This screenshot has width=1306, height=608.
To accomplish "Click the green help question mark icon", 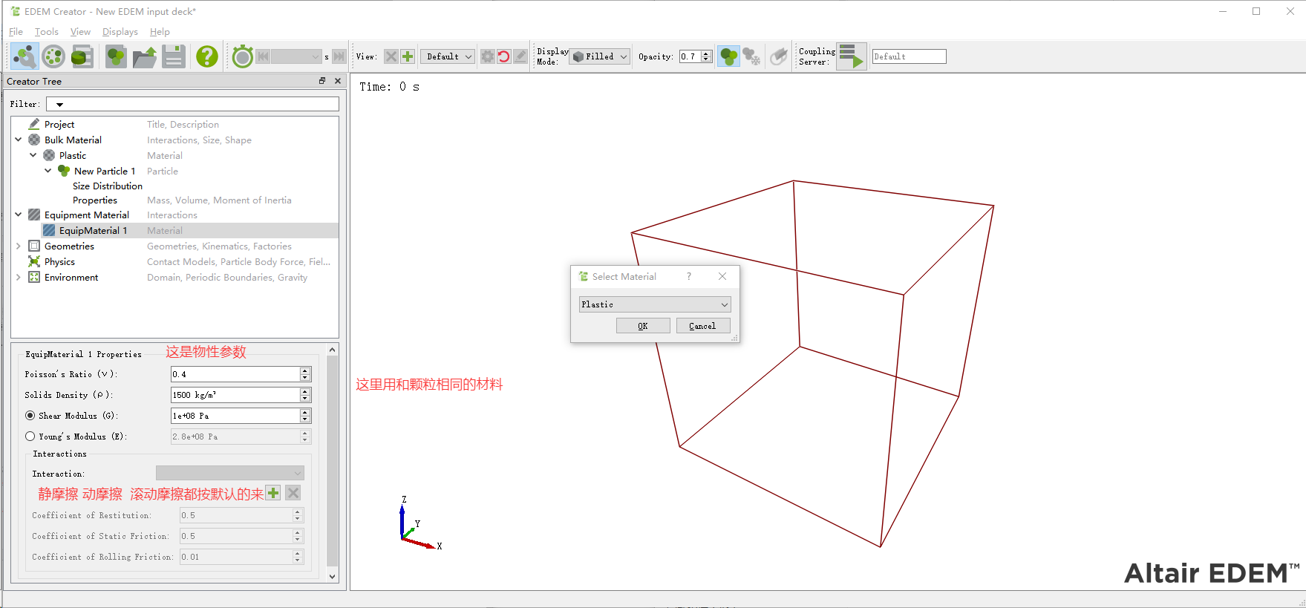I will click(207, 56).
